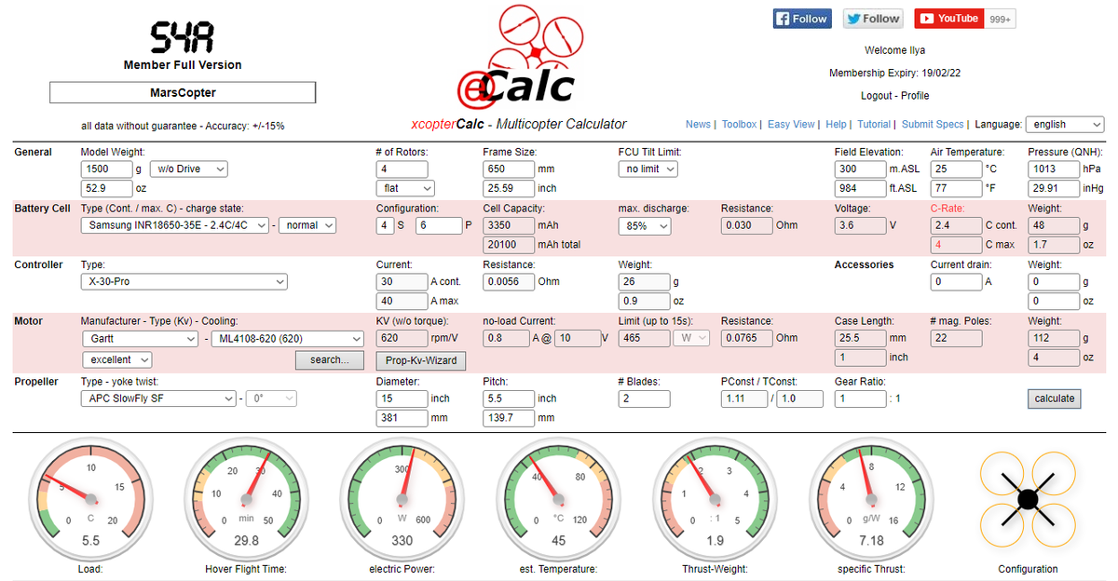Screen dimensions: 1118x581
Task: Open the motor cooling excellent dropdown
Action: (116, 359)
